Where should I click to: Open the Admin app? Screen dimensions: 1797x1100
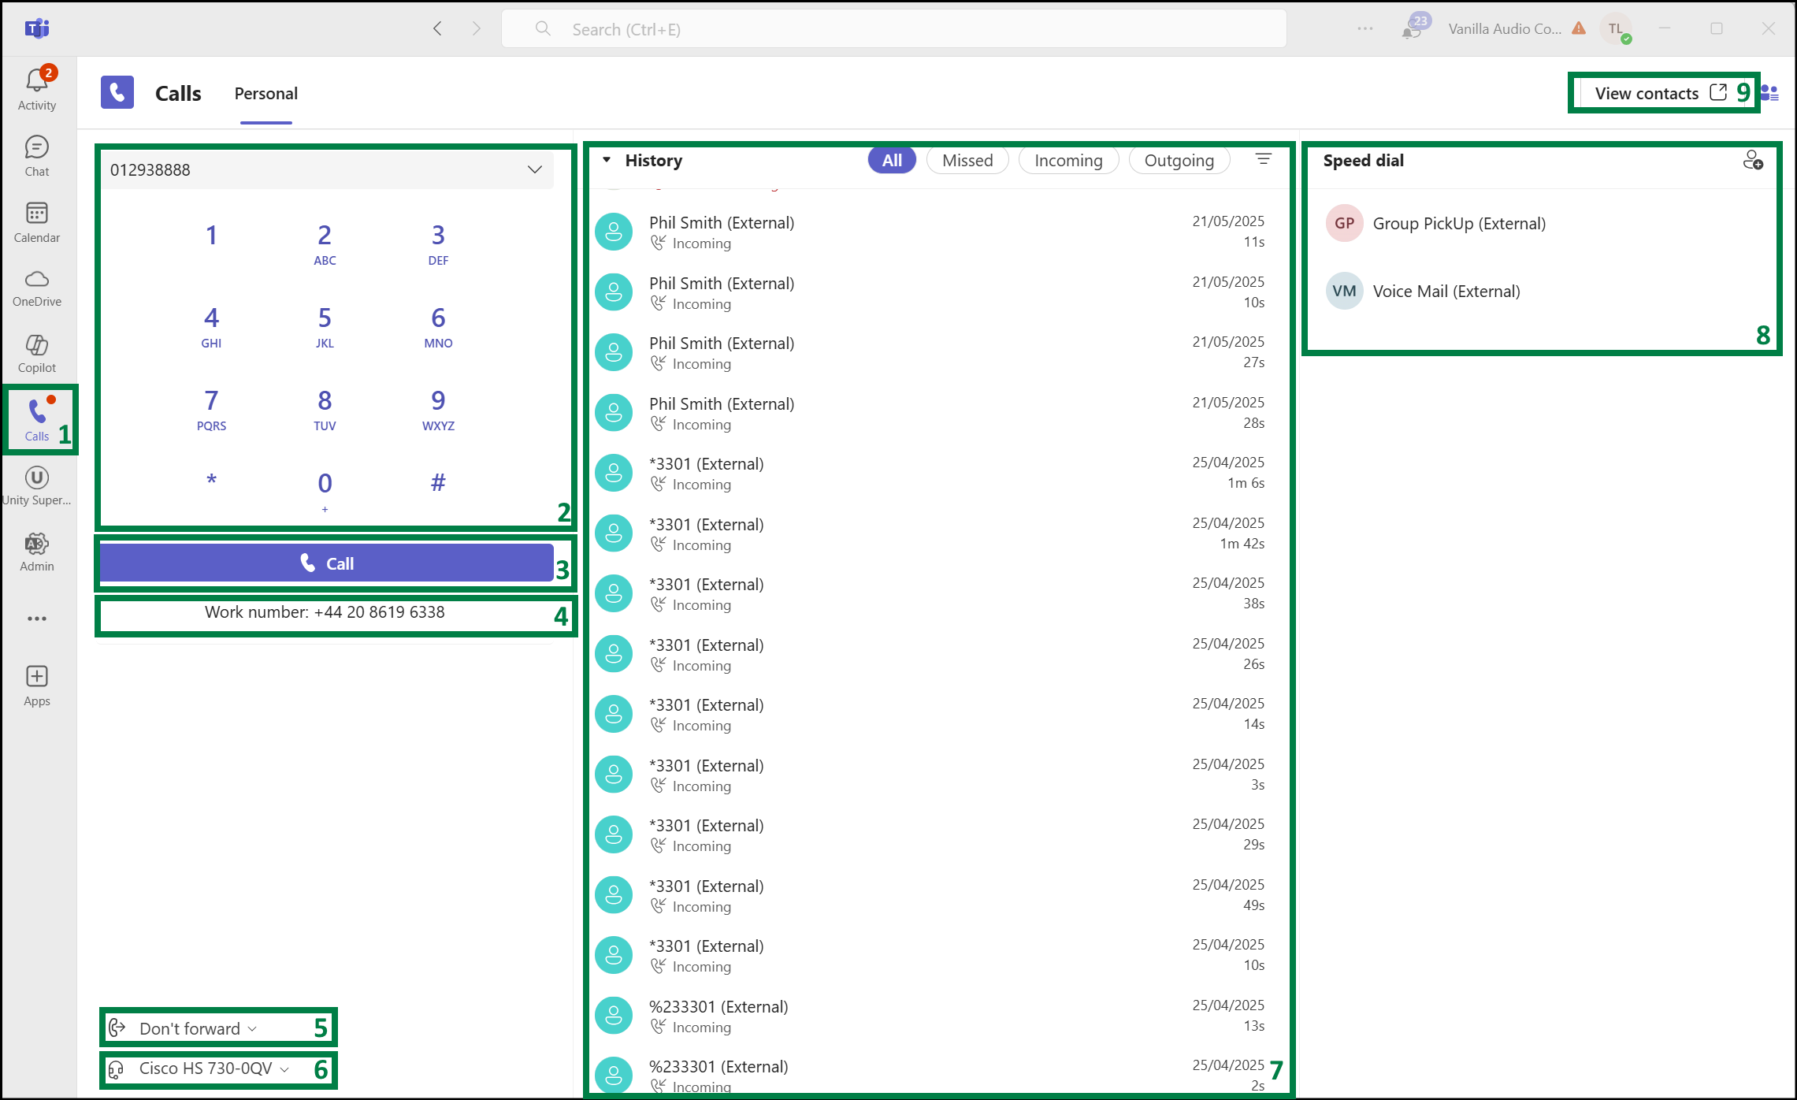[37, 552]
